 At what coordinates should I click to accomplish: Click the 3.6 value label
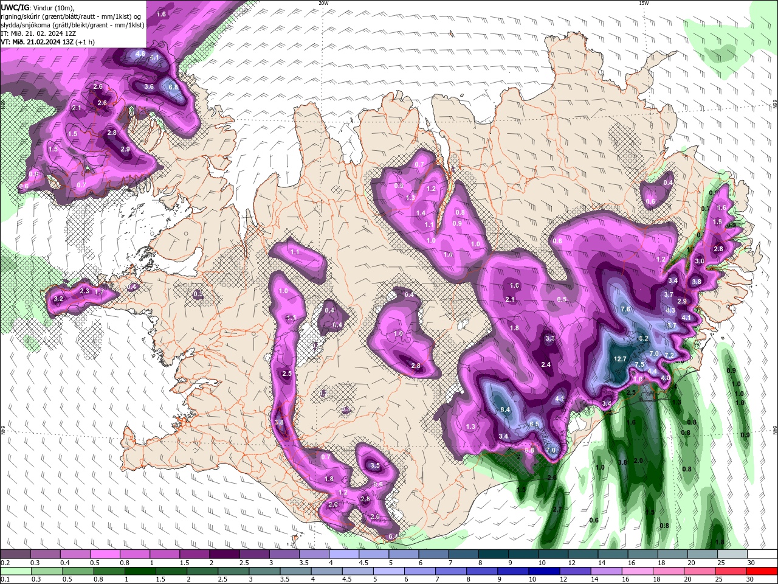149,86
